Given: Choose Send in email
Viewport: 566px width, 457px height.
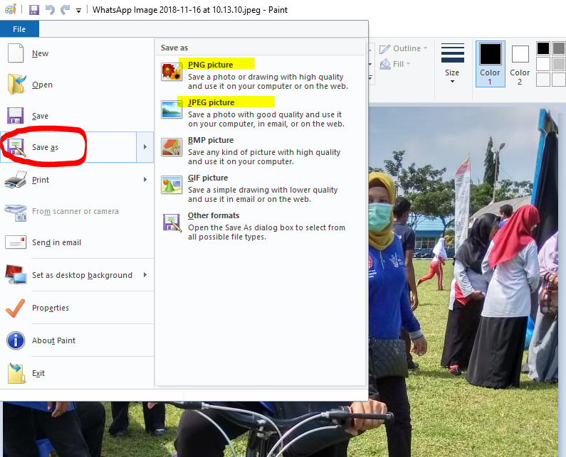Looking at the screenshot, I should pos(77,242).
